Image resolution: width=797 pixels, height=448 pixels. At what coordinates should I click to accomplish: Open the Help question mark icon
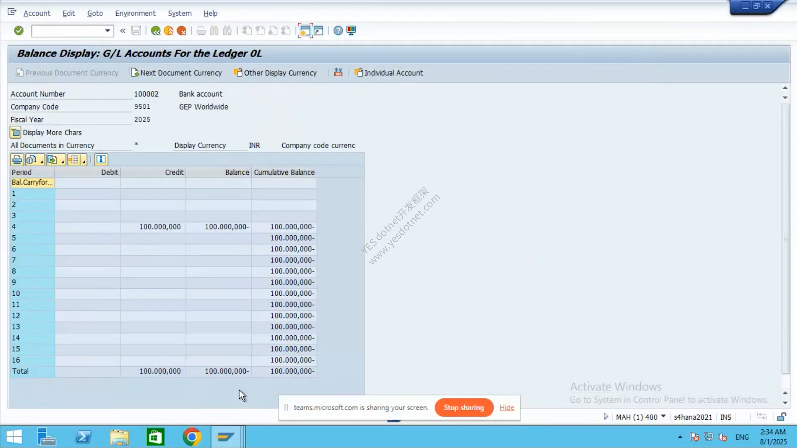tap(338, 31)
